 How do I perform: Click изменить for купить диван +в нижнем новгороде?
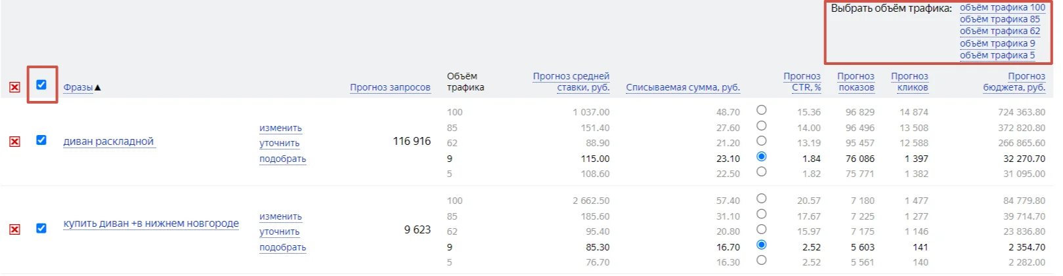[x=280, y=217]
